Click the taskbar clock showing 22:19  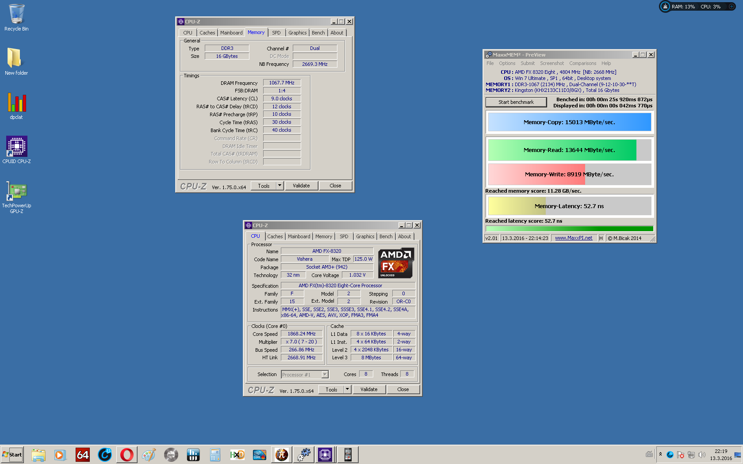click(721, 455)
